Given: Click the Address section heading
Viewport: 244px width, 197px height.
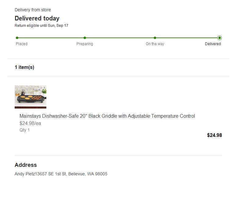Looking at the screenshot, I should [26, 165].
